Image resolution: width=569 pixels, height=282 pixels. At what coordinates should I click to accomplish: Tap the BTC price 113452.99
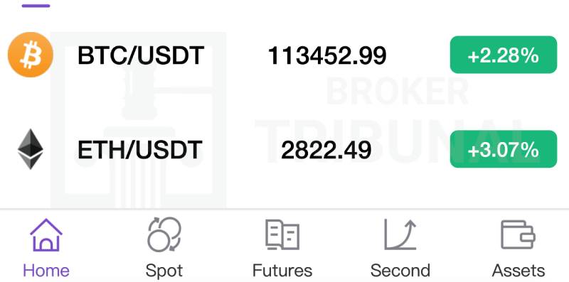327,56
